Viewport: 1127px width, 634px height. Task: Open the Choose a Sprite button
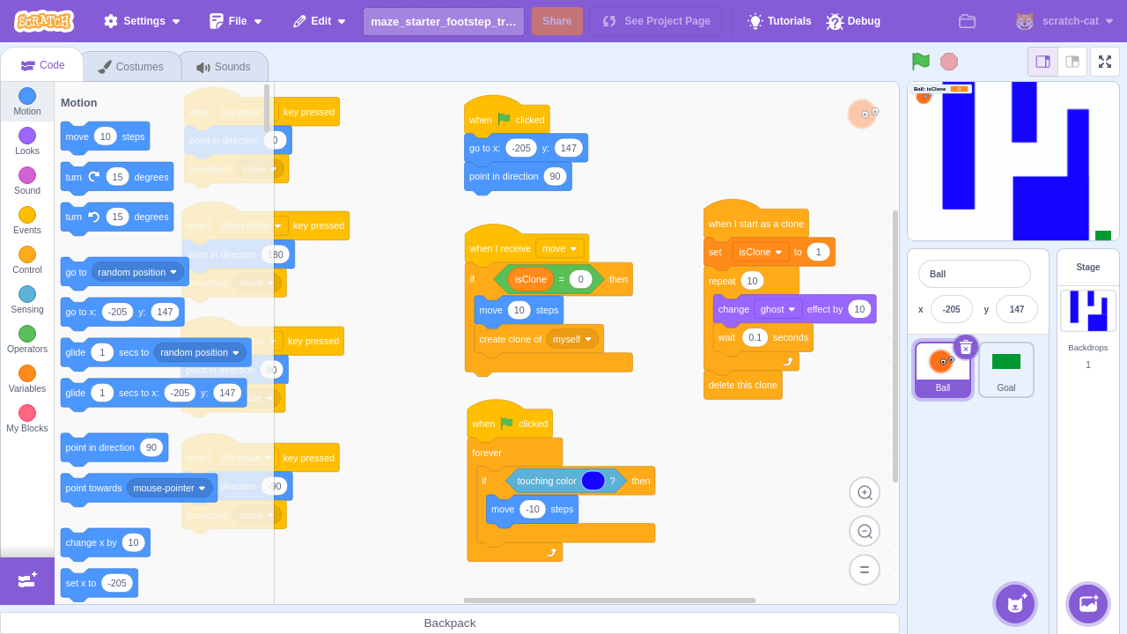[x=1015, y=604]
